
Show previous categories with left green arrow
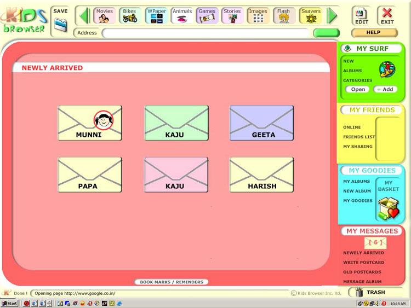click(x=84, y=16)
